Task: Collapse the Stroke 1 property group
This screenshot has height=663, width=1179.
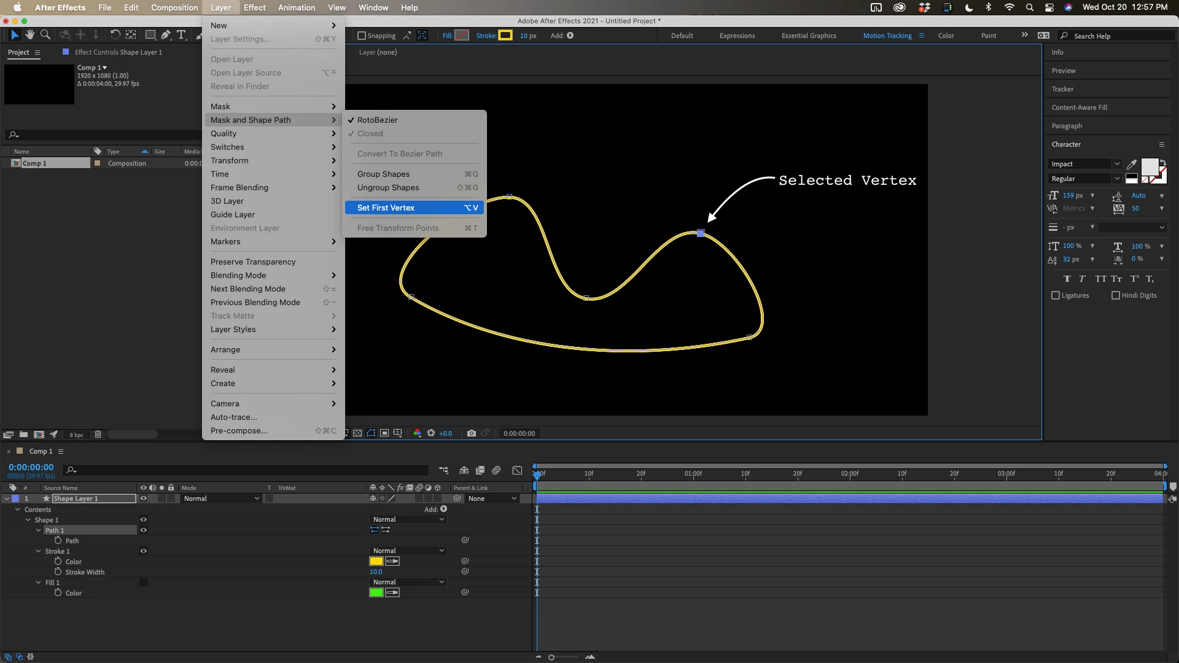Action: coord(39,551)
